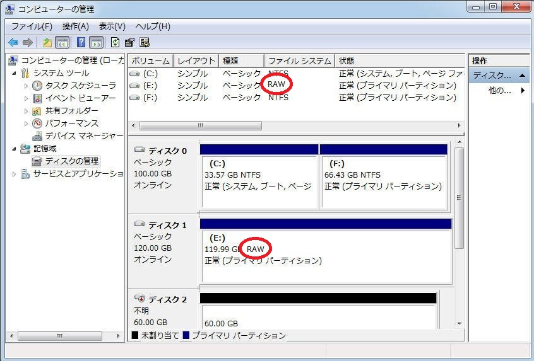Open the ヘルプ(H) menu
Image resolution: width=534 pixels, height=361 pixels.
[153, 26]
